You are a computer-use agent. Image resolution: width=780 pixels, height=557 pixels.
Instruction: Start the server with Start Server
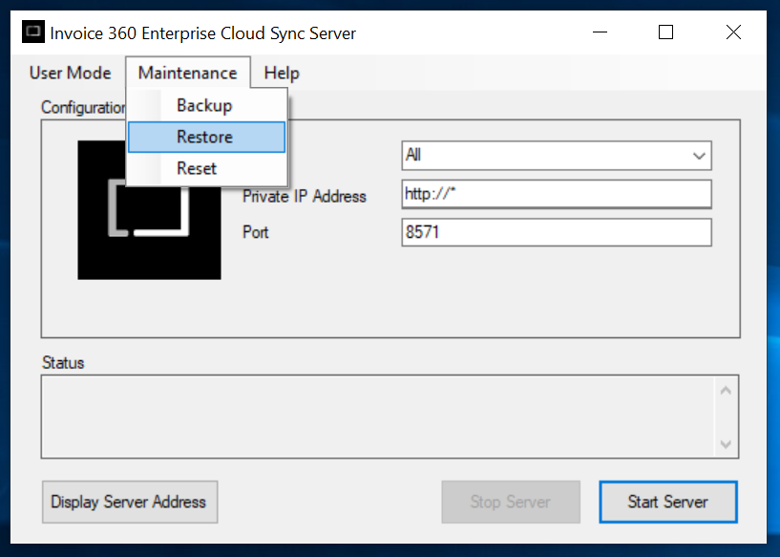click(x=667, y=502)
